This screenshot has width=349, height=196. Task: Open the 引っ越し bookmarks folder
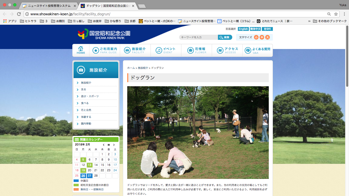click(x=76, y=21)
